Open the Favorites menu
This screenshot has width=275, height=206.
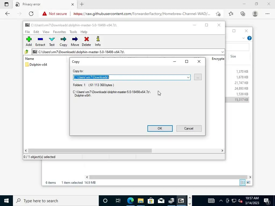click(59, 32)
